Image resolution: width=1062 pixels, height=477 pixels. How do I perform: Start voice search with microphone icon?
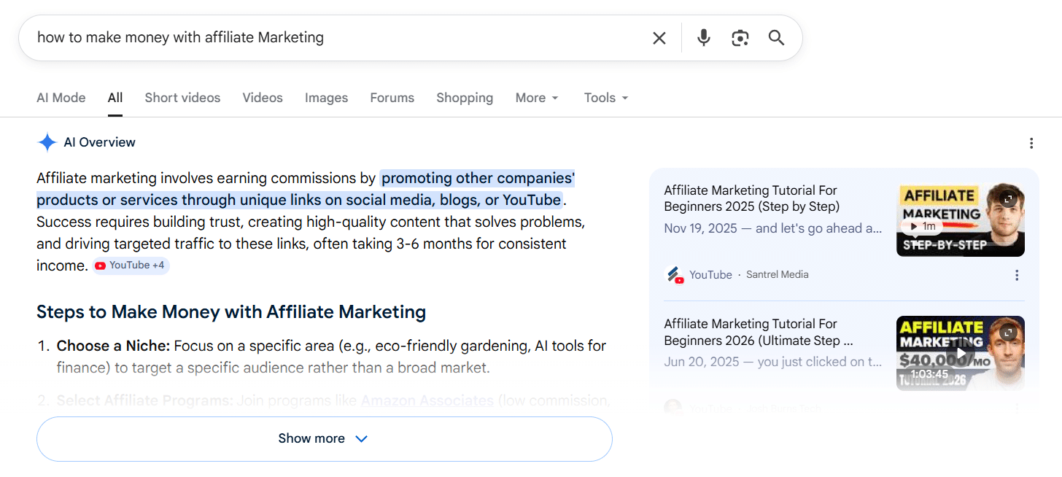click(x=703, y=38)
